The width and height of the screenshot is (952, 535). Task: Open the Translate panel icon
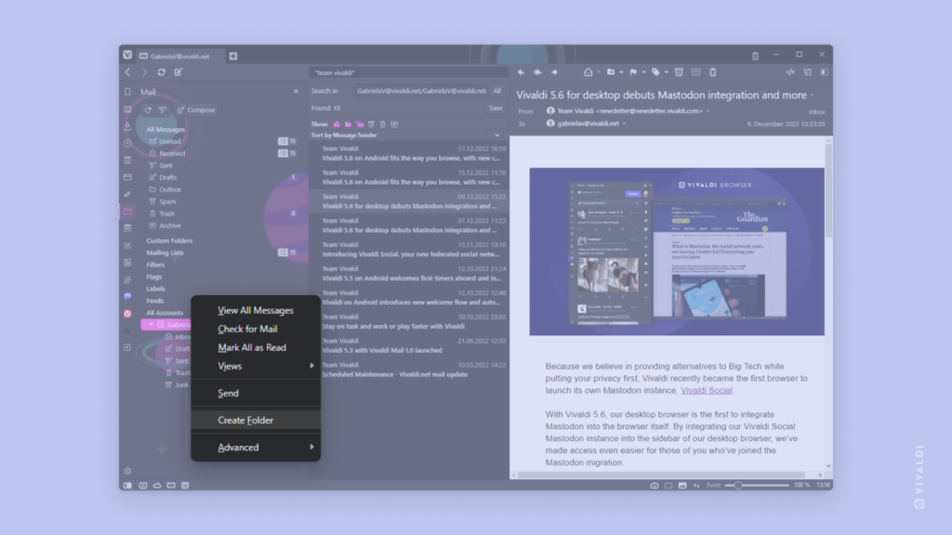[127, 194]
